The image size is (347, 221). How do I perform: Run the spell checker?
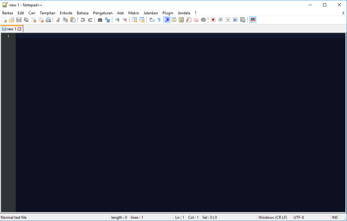(253, 19)
